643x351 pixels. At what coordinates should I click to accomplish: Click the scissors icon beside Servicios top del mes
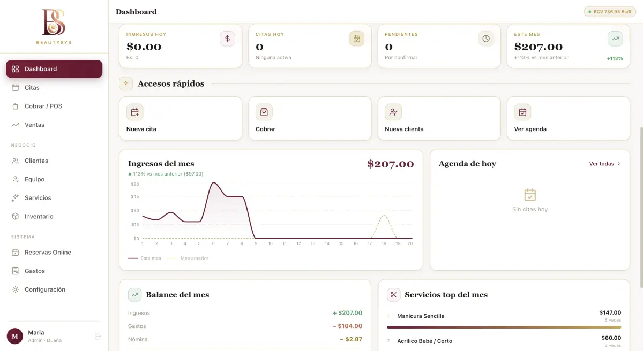393,295
